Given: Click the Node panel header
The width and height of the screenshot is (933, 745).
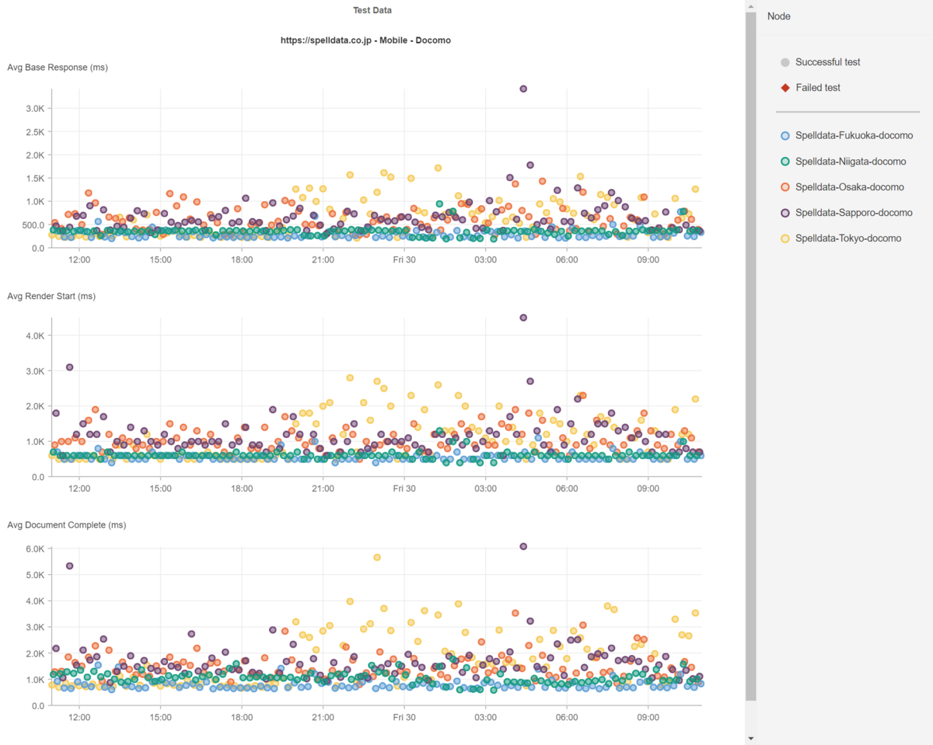Looking at the screenshot, I should click(779, 16).
